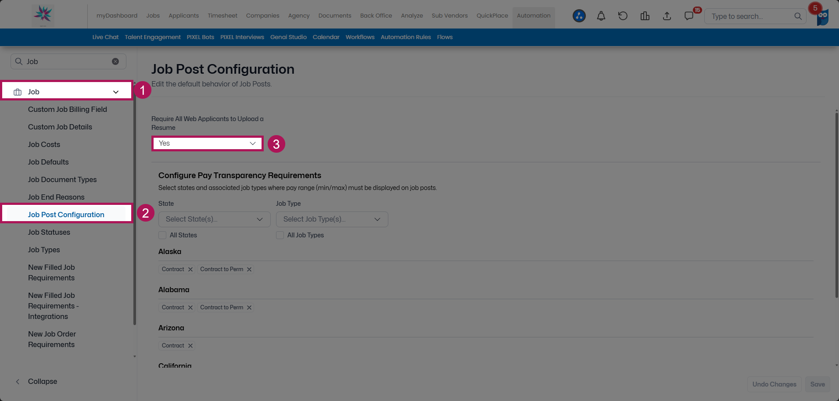Click the history refresh arrow icon
The width and height of the screenshot is (839, 401).
[623, 16]
